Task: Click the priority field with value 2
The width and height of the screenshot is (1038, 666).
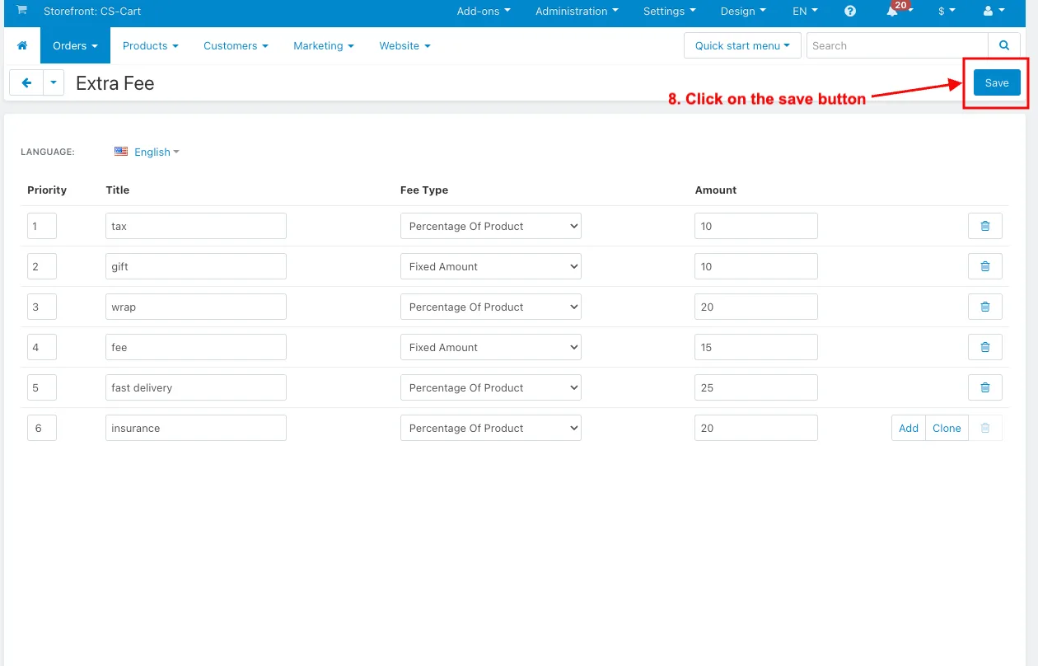Action: (42, 266)
